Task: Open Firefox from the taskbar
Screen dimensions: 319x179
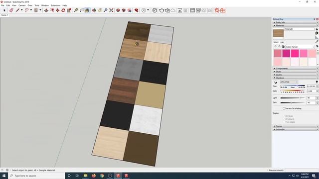Action: pyautogui.click(x=94, y=176)
